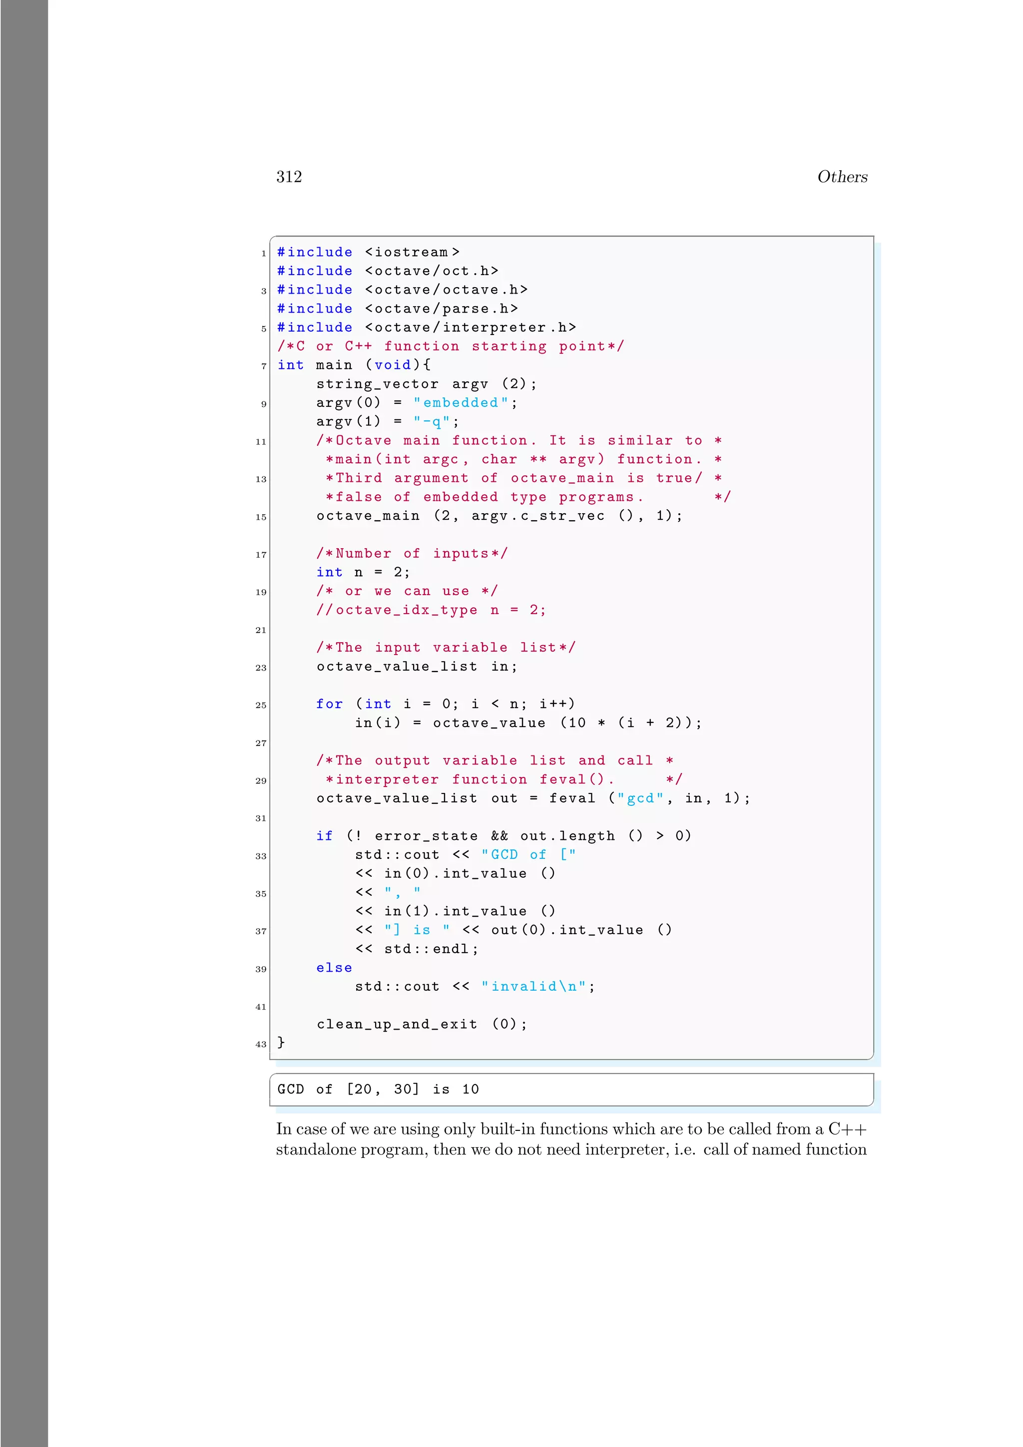The width and height of the screenshot is (1023, 1447).
Task: Click line number 33 in the gutter
Action: (x=261, y=856)
